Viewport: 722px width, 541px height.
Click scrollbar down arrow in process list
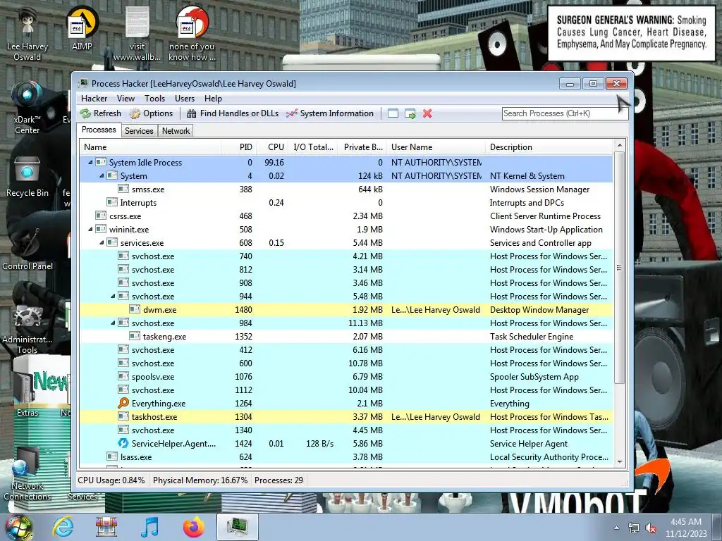point(619,462)
